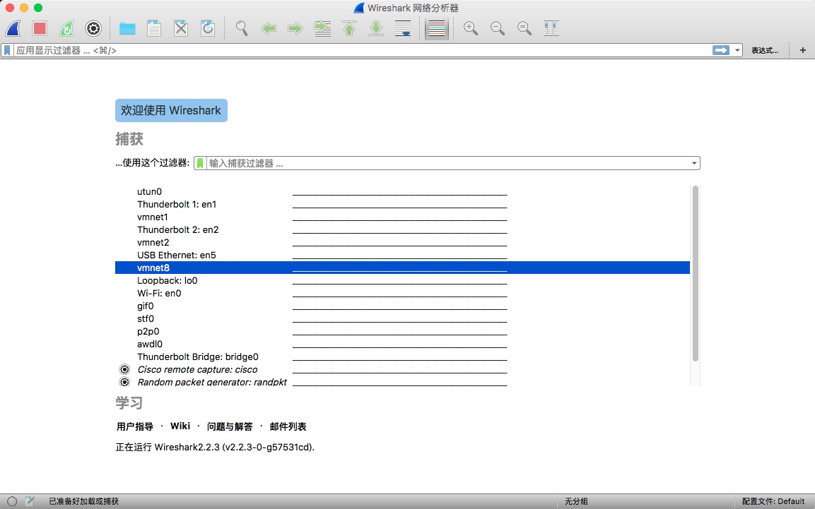Reset text zoom to normal size

(x=525, y=28)
